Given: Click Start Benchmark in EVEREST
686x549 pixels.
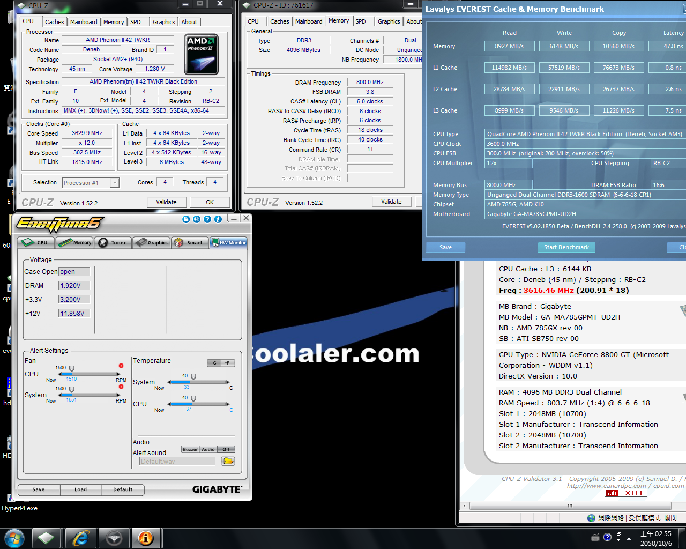Looking at the screenshot, I should [x=566, y=247].
